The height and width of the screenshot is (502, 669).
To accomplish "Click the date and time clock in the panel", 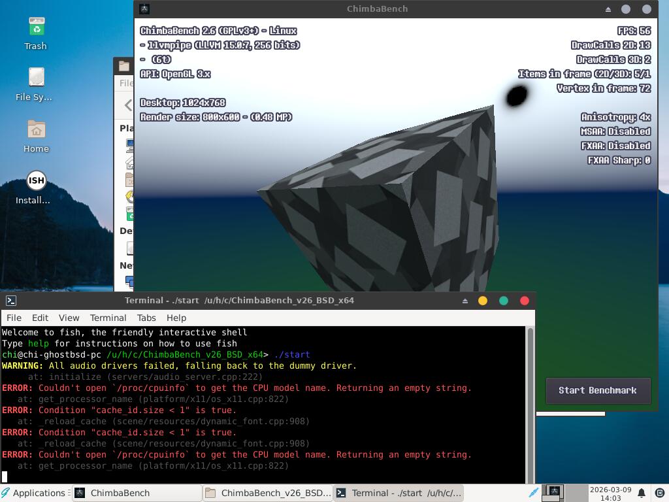I will click(611, 494).
